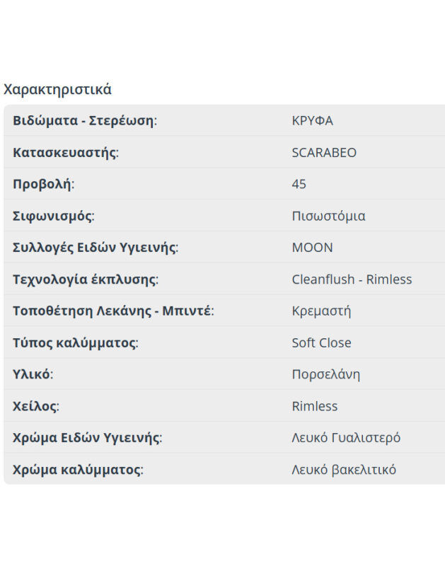Select the projection value 45
The image size is (445, 566).
(299, 184)
